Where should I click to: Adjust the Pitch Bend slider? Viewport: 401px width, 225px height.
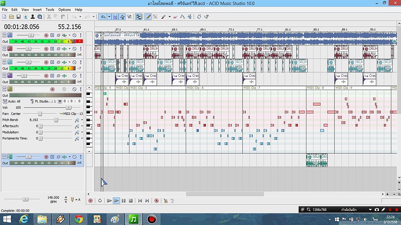pos(56,120)
